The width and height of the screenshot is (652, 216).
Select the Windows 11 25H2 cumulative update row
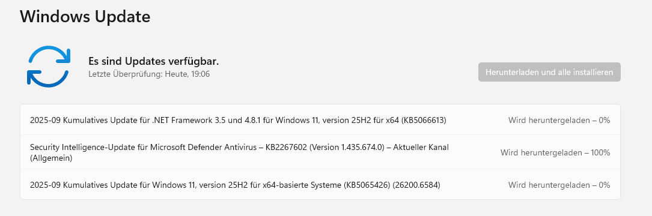(x=320, y=184)
